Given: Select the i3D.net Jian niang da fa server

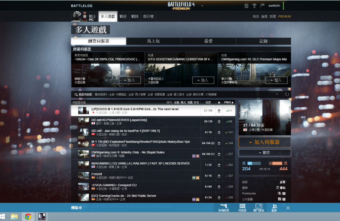Looking at the screenshot, I should (153, 132).
